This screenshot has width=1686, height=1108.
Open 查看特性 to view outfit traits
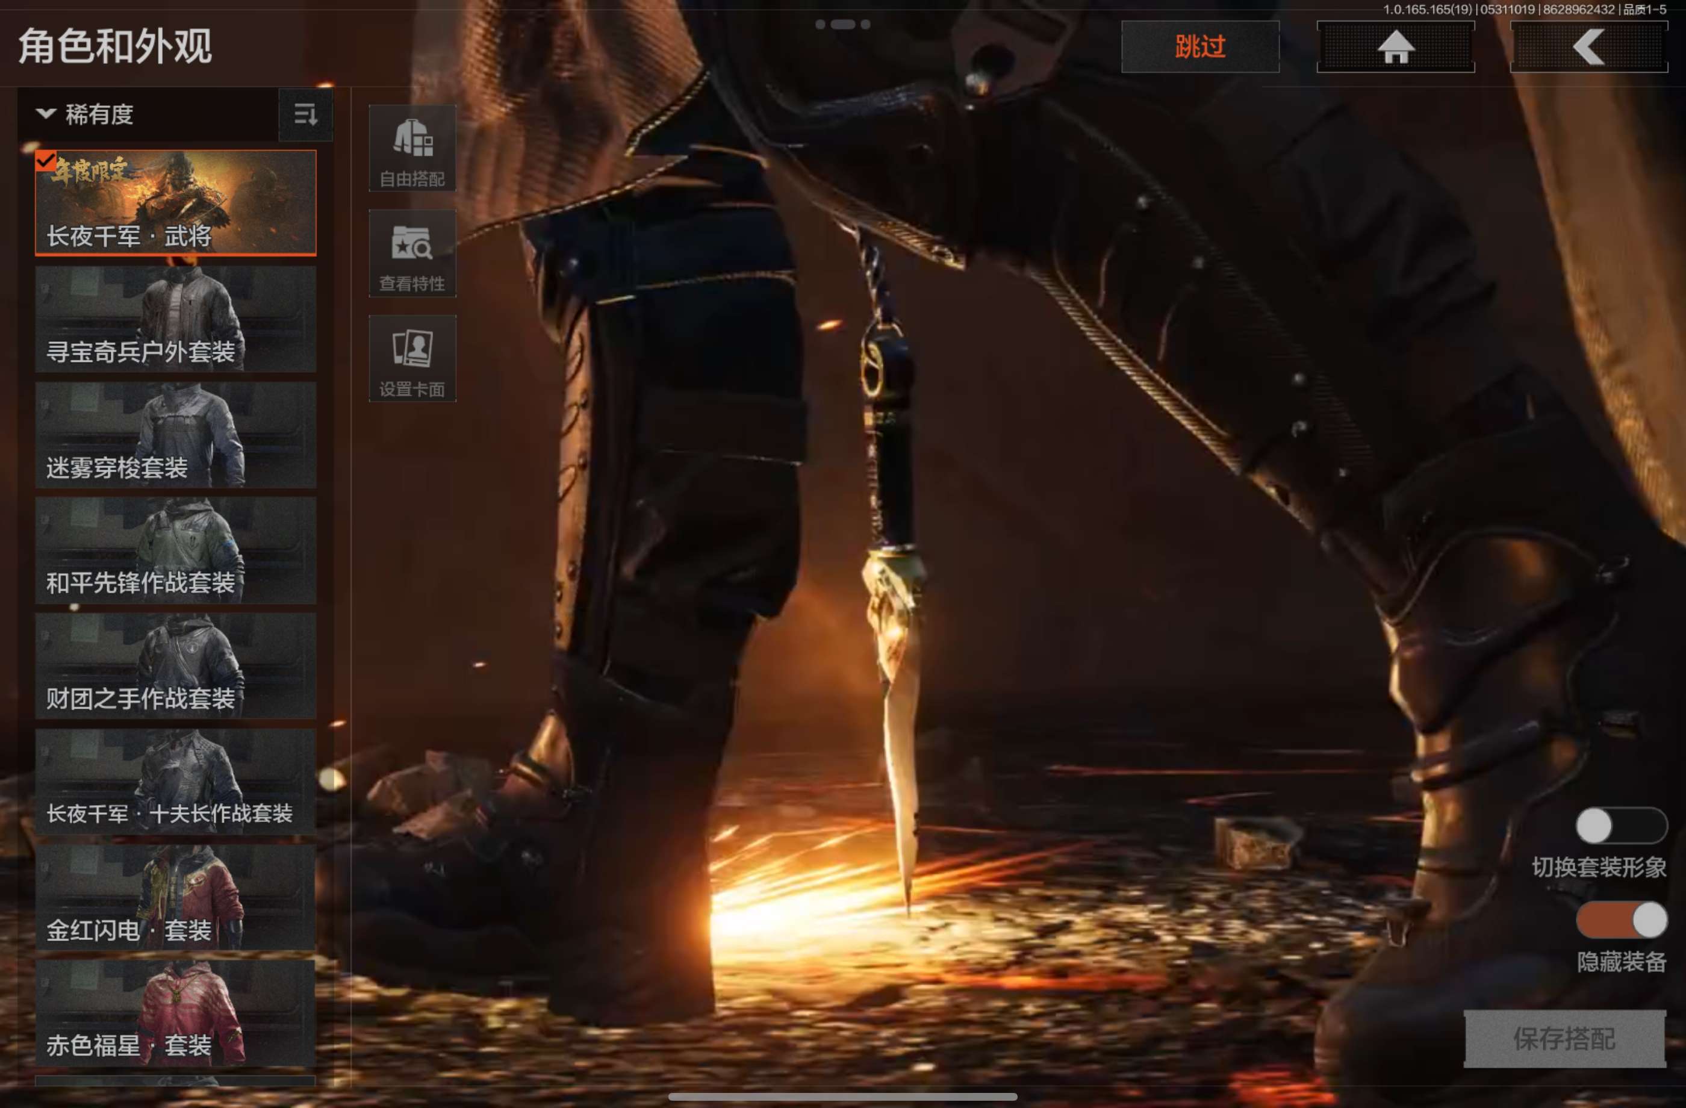pyautogui.click(x=412, y=253)
